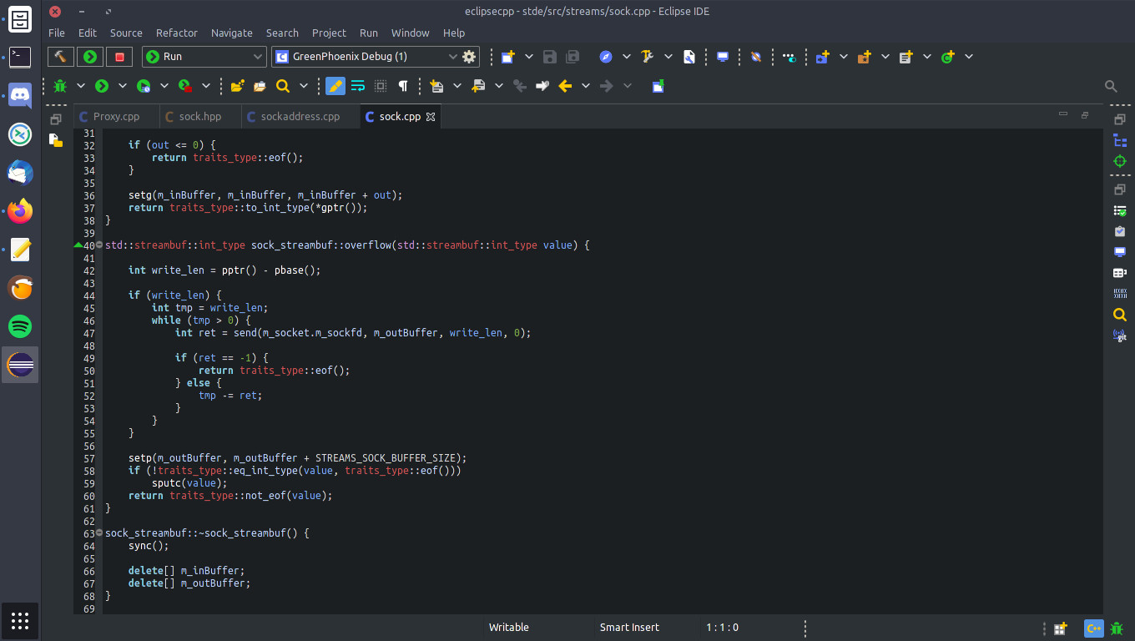Click the Pin Editor icon
The height and width of the screenshot is (641, 1135).
coord(658,86)
